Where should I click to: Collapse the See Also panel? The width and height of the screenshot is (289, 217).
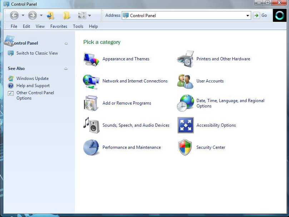point(66,68)
